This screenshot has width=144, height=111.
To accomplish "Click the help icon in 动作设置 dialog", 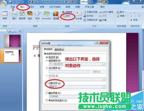I will click(x=97, y=43).
